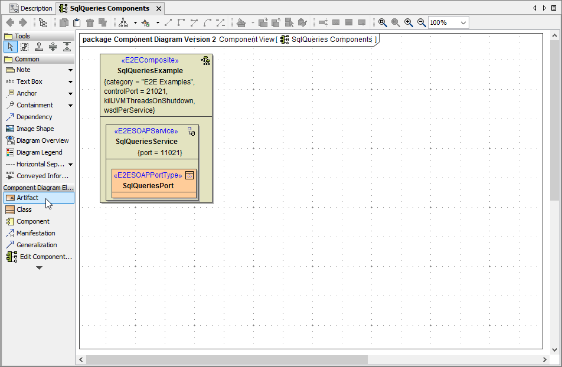The height and width of the screenshot is (367, 562).
Task: Click the paste clipboard toolbar icon
Action: point(77,22)
